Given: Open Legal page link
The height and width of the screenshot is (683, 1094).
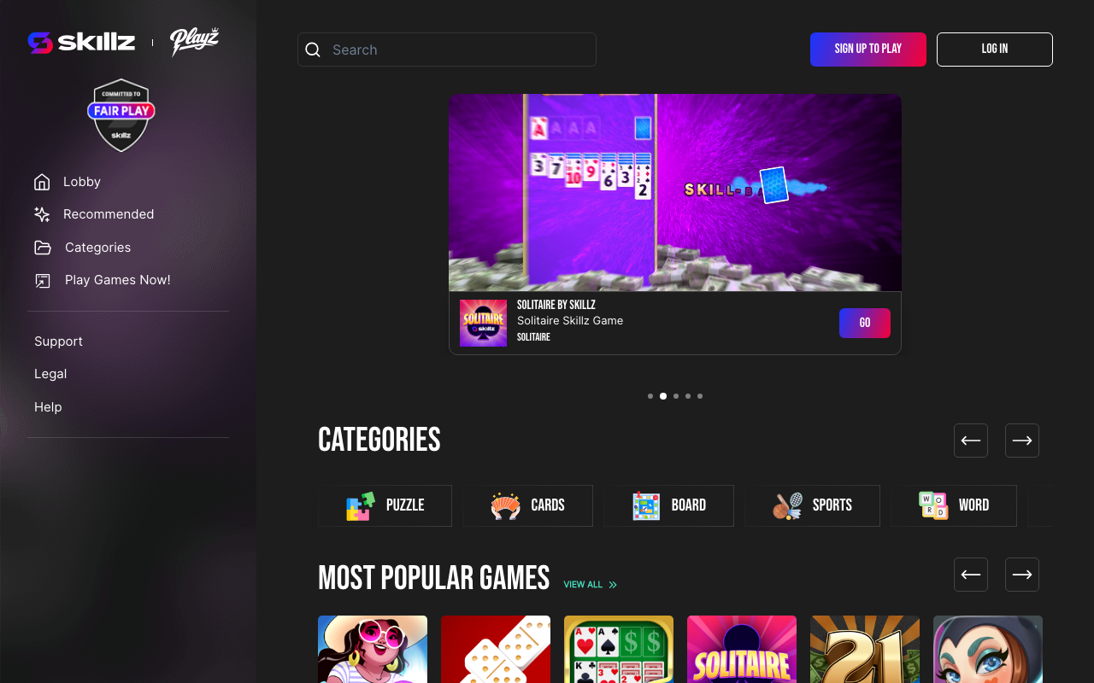Looking at the screenshot, I should pos(50,374).
